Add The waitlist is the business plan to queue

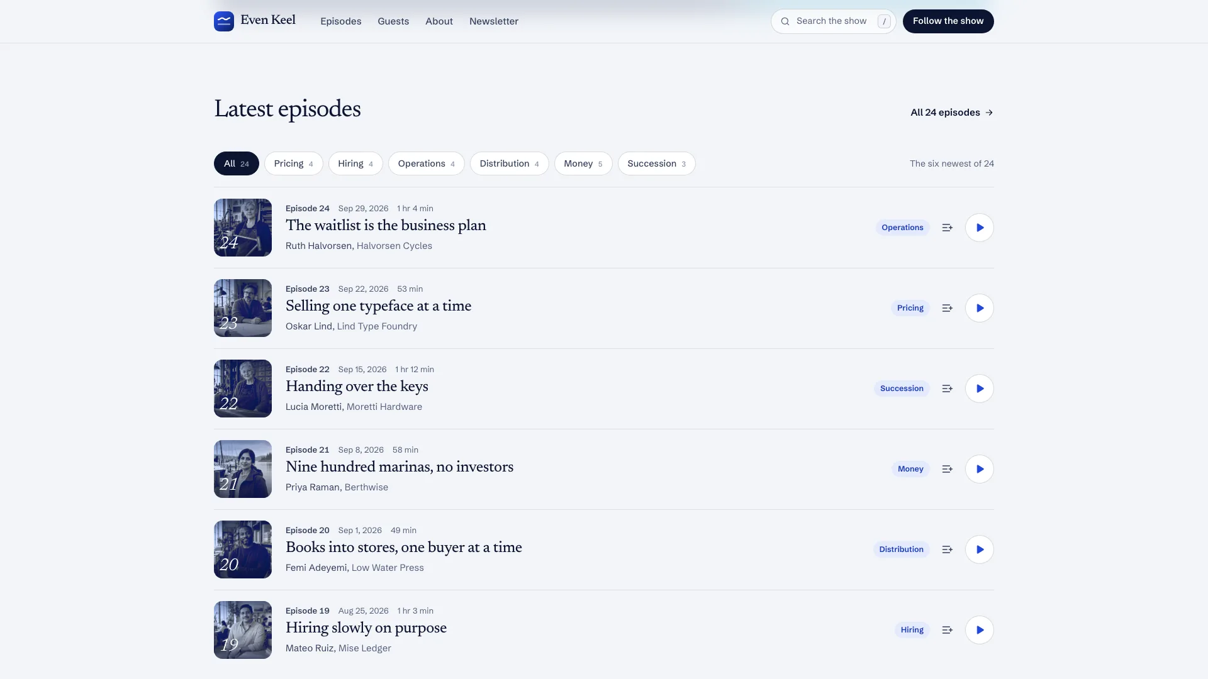tap(947, 228)
